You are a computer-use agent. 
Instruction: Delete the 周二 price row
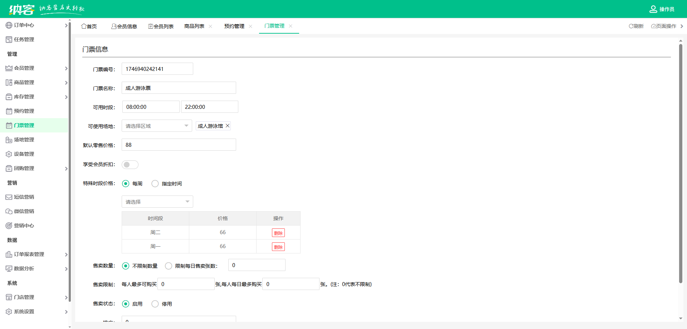[278, 233]
